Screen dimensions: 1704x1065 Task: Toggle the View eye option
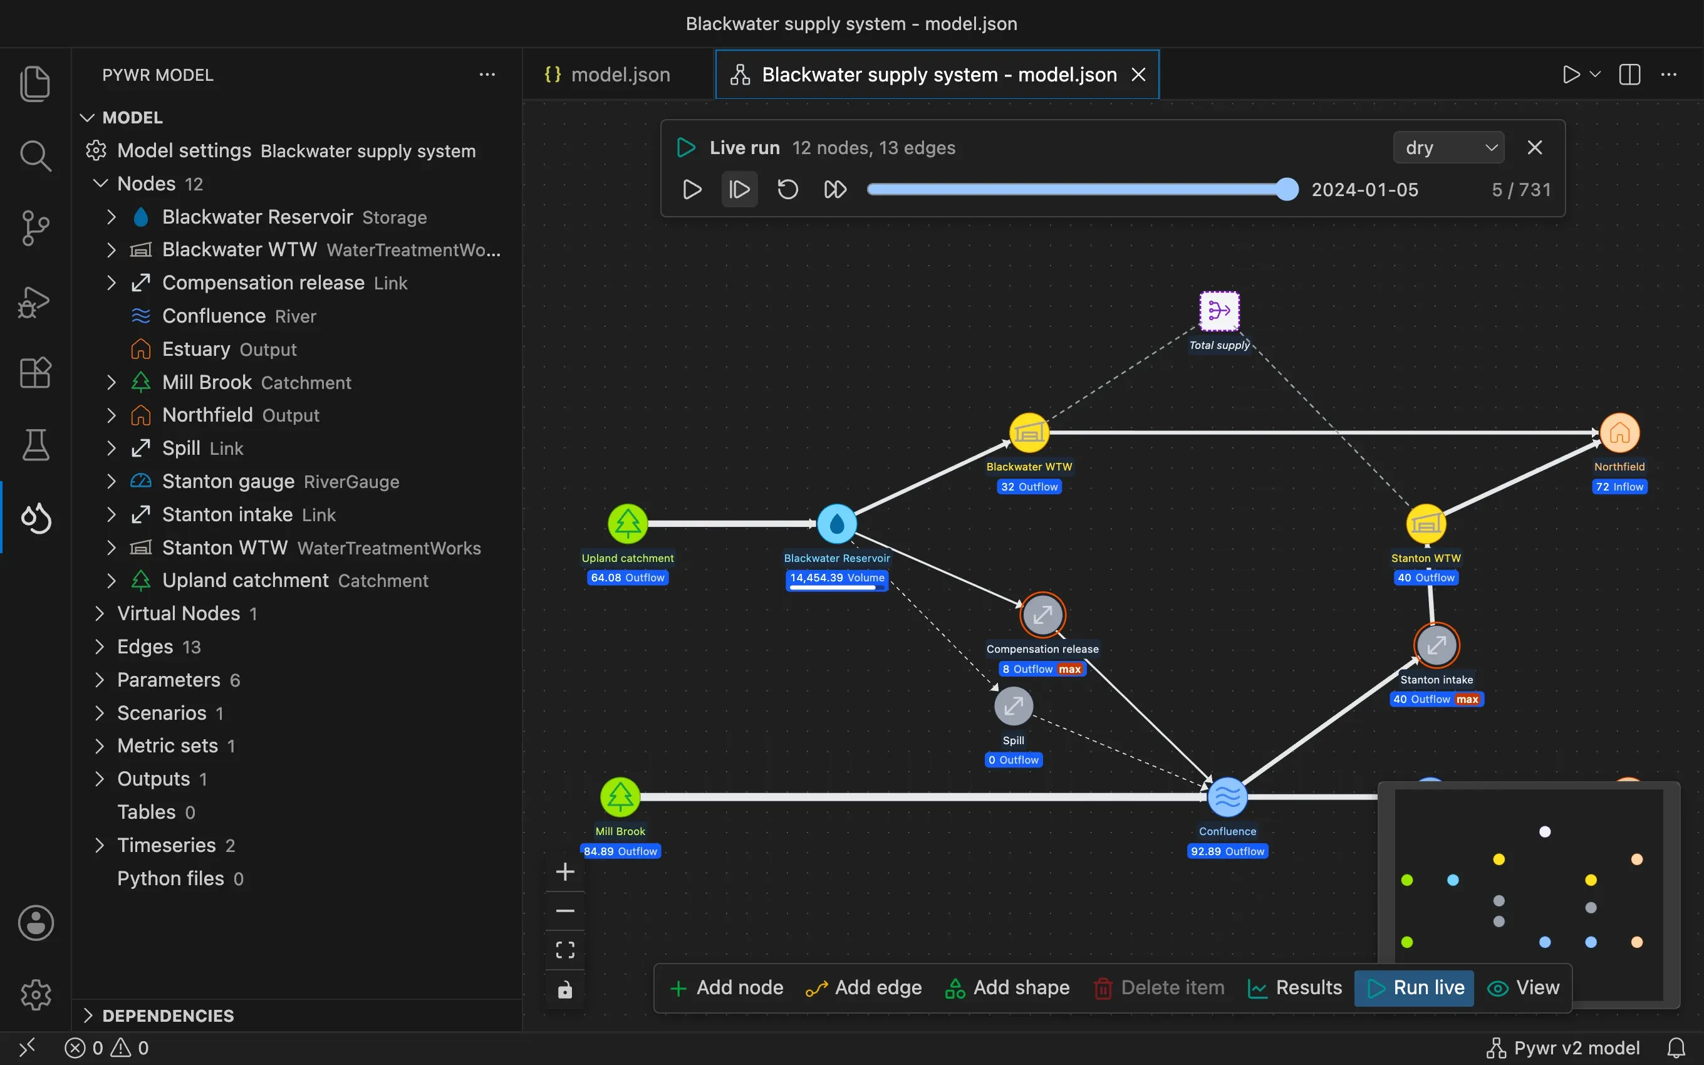tap(1523, 987)
